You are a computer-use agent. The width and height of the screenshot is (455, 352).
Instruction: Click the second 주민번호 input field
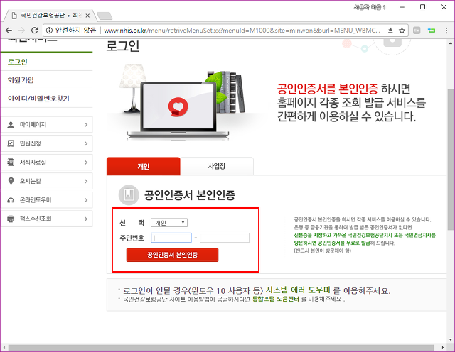coord(225,238)
